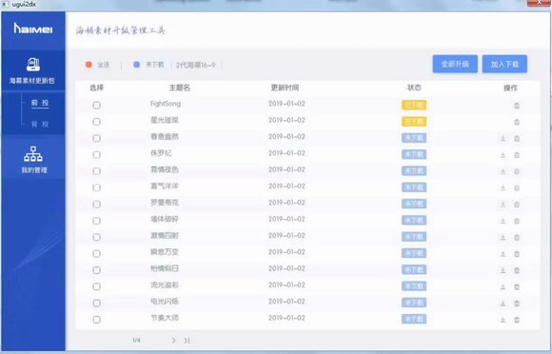Open the 我的管理 organization chart icon
The height and width of the screenshot is (354, 552).
(x=33, y=154)
